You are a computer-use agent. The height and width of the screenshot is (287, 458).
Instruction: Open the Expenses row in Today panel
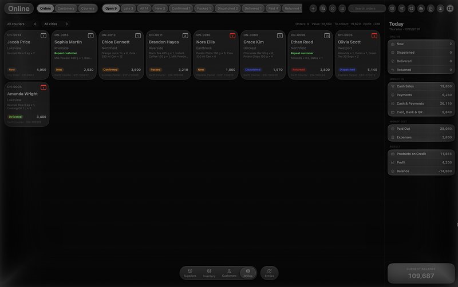(421, 137)
